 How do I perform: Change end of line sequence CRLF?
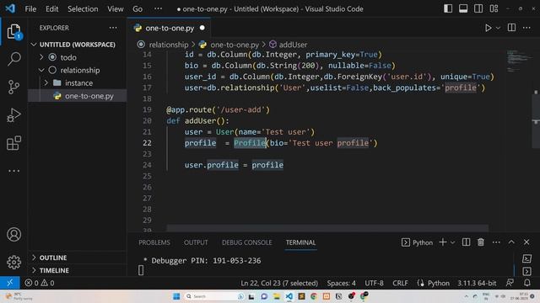(x=400, y=283)
